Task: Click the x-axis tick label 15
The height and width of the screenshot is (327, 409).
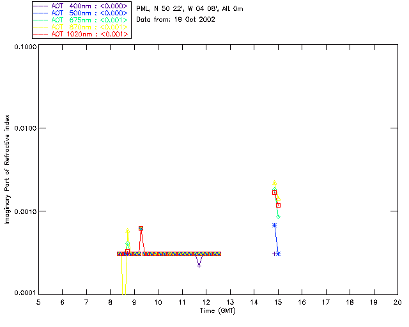Action: [278, 302]
